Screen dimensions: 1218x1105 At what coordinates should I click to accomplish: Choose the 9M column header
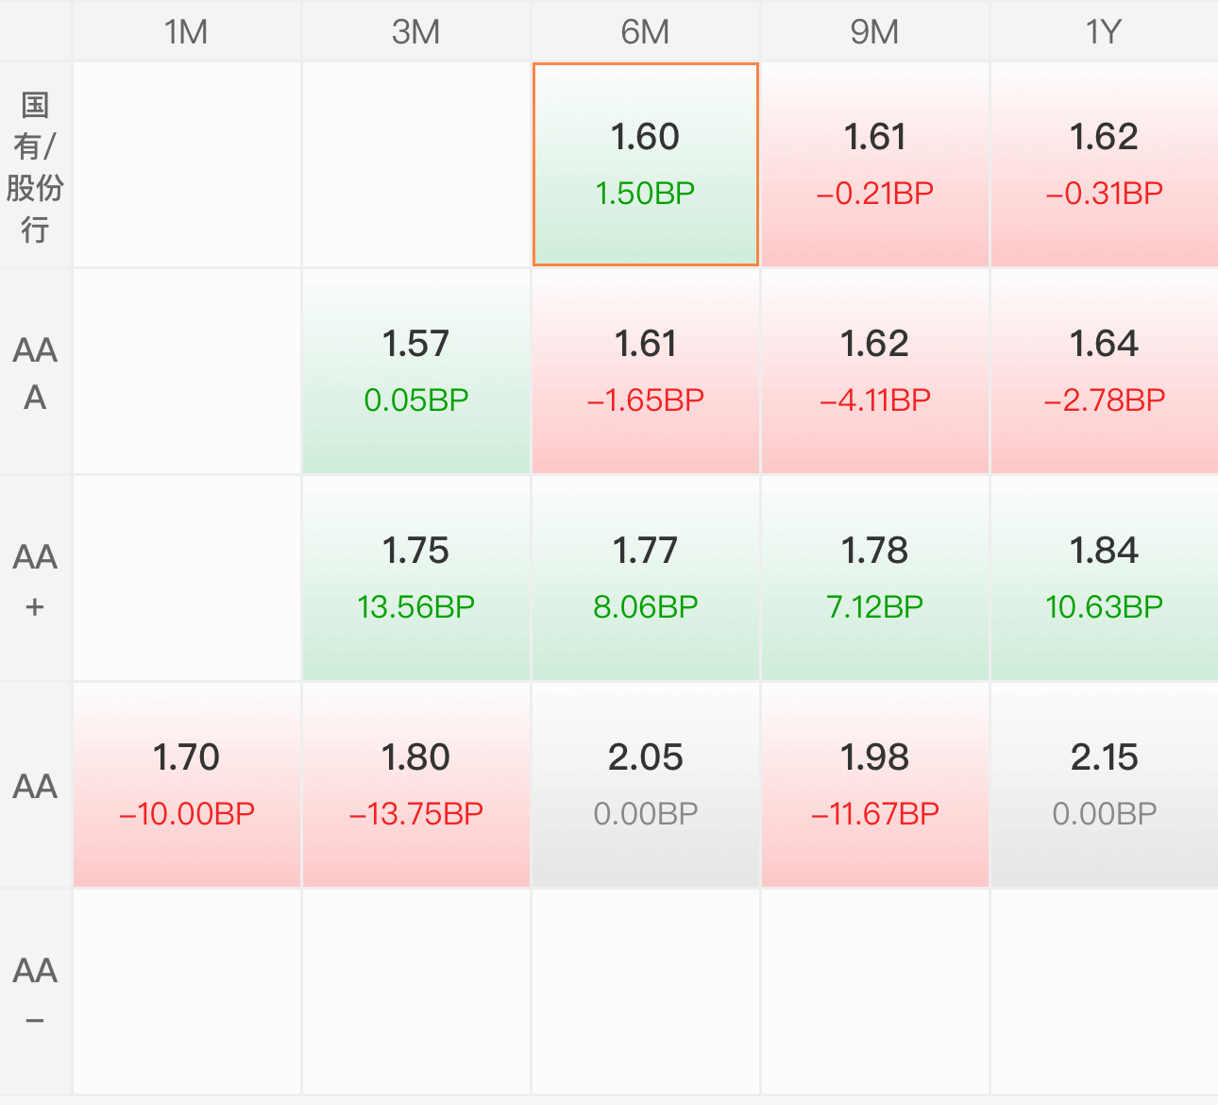coord(875,31)
